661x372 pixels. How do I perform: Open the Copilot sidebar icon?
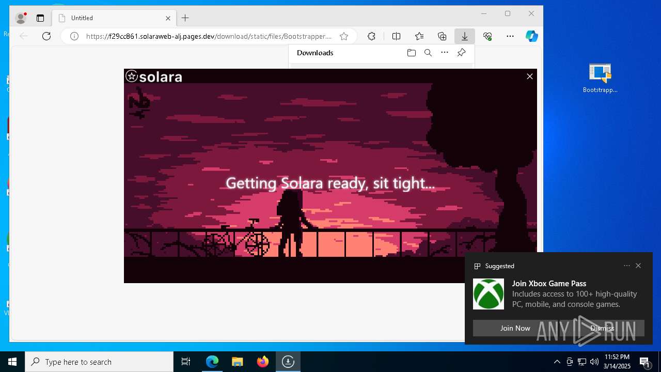tap(532, 36)
